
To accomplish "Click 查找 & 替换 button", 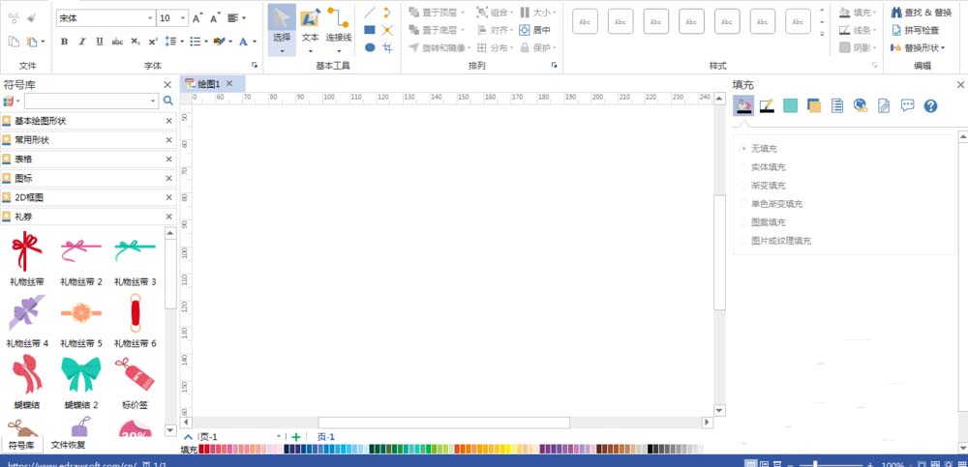I will tap(922, 13).
